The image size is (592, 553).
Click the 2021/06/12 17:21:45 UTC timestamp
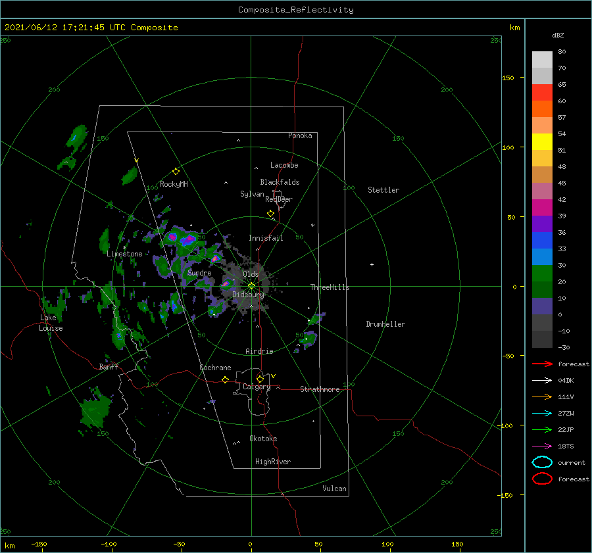coord(65,28)
